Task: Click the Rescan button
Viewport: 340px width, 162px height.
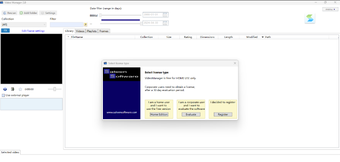Action: click(10, 13)
